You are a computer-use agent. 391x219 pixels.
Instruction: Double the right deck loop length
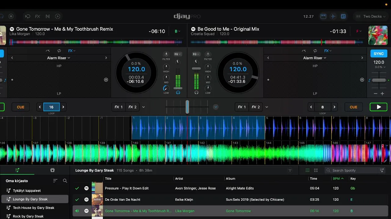pyautogui.click(x=334, y=107)
